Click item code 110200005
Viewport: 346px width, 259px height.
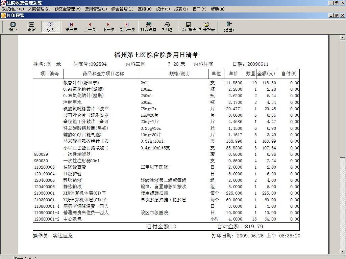point(44,167)
